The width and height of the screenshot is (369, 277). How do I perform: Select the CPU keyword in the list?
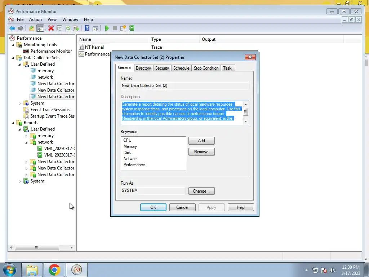coord(127,140)
